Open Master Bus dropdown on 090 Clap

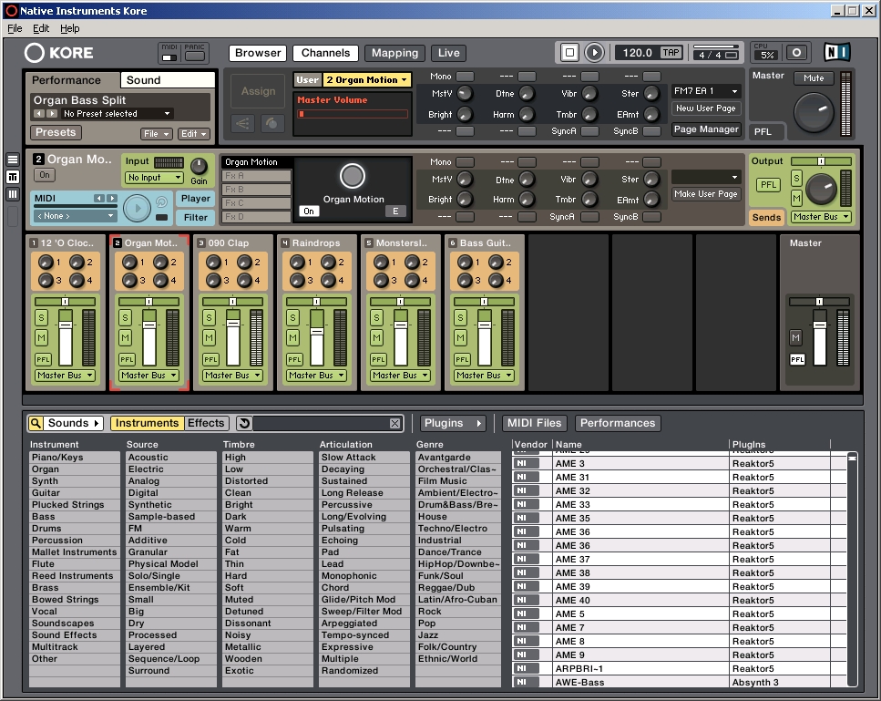pyautogui.click(x=232, y=375)
